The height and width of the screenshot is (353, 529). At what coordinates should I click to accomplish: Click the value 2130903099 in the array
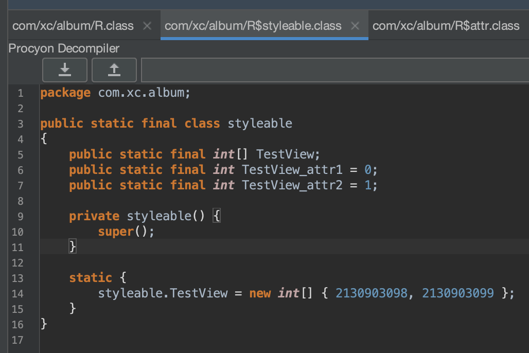(458, 293)
